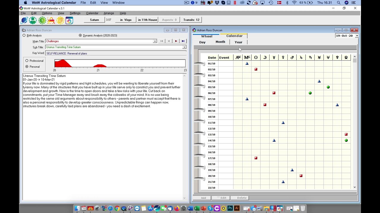Image resolution: width=380 pixels, height=213 pixels.
Task: Select the Birth Analysis radio button
Action: (x=24, y=35)
